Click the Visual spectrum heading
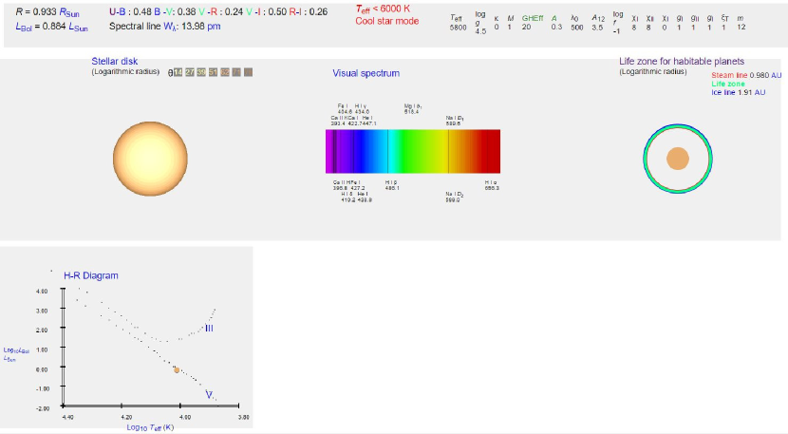 coord(366,73)
